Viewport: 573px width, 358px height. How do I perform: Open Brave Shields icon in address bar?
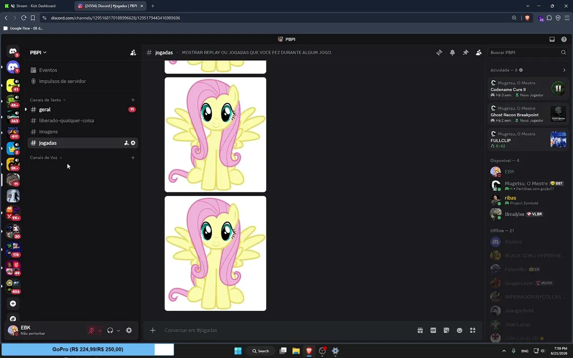pyautogui.click(x=527, y=18)
